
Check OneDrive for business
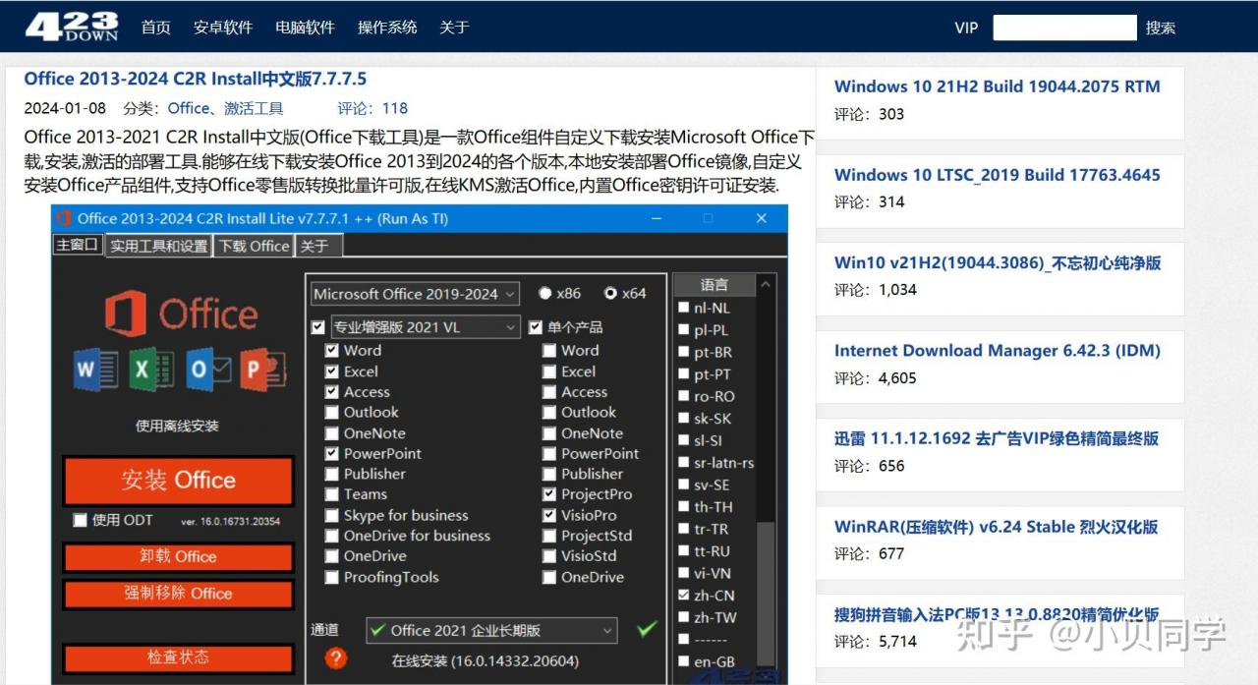[332, 536]
